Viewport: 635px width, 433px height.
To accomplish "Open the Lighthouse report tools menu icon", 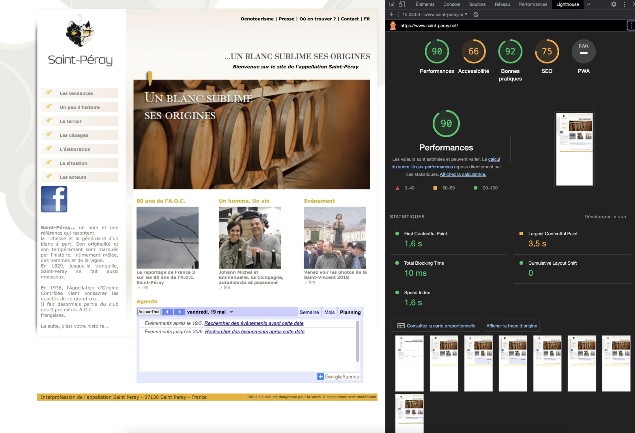I will point(631,26).
